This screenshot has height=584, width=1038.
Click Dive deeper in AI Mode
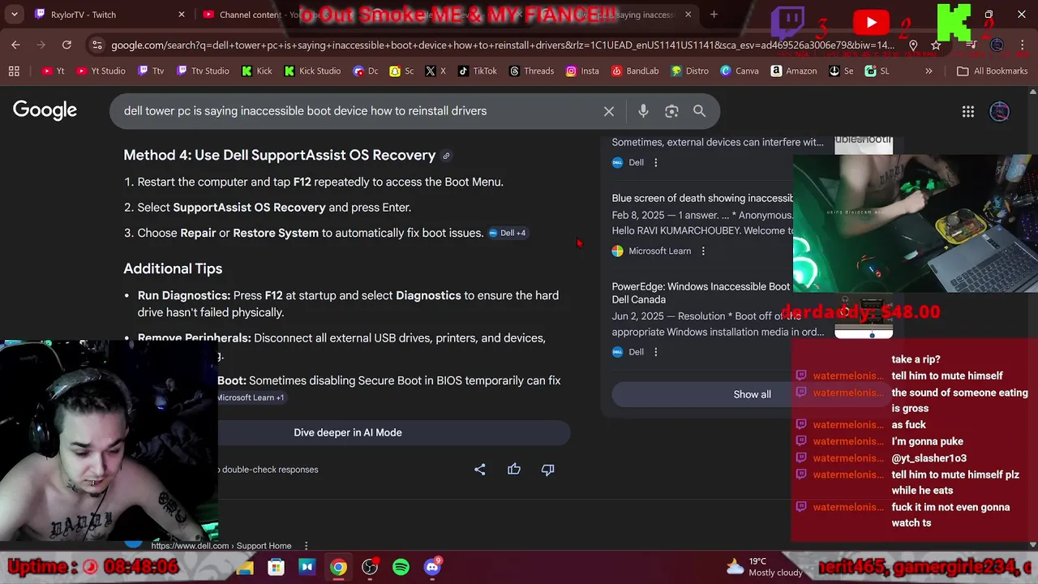point(348,432)
